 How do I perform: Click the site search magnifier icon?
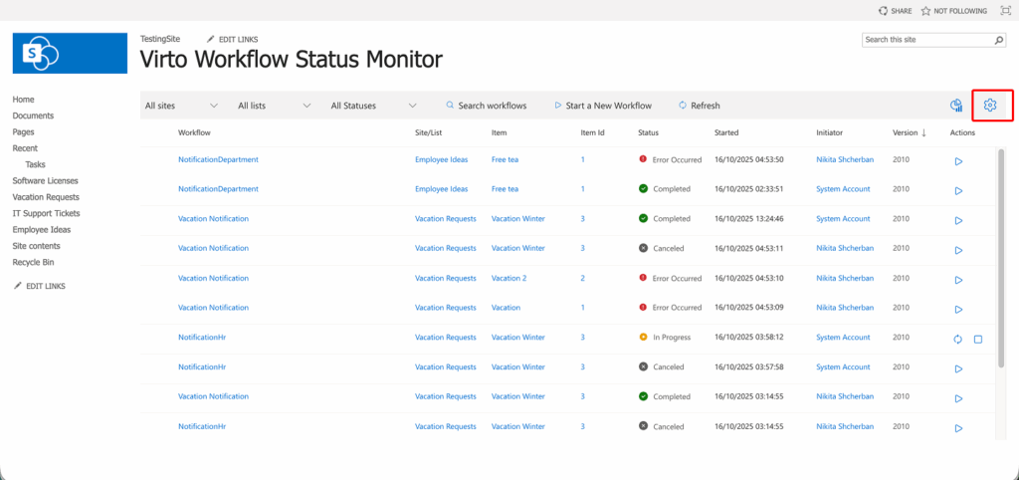click(x=999, y=40)
